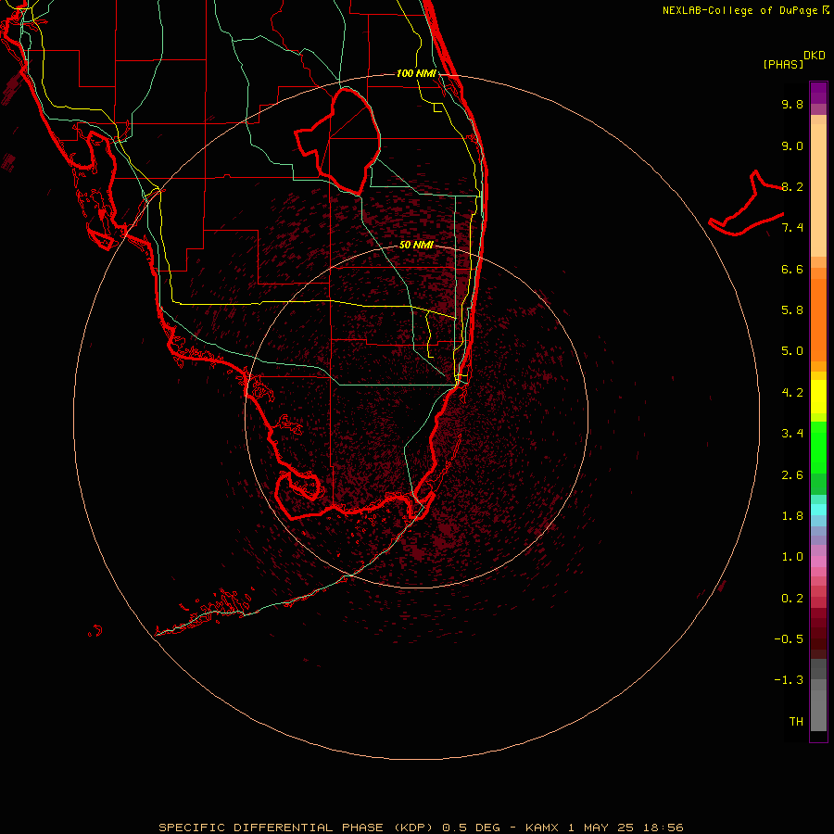The width and height of the screenshot is (834, 834).
Task: Select the yellow color scale band
Action: click(818, 397)
